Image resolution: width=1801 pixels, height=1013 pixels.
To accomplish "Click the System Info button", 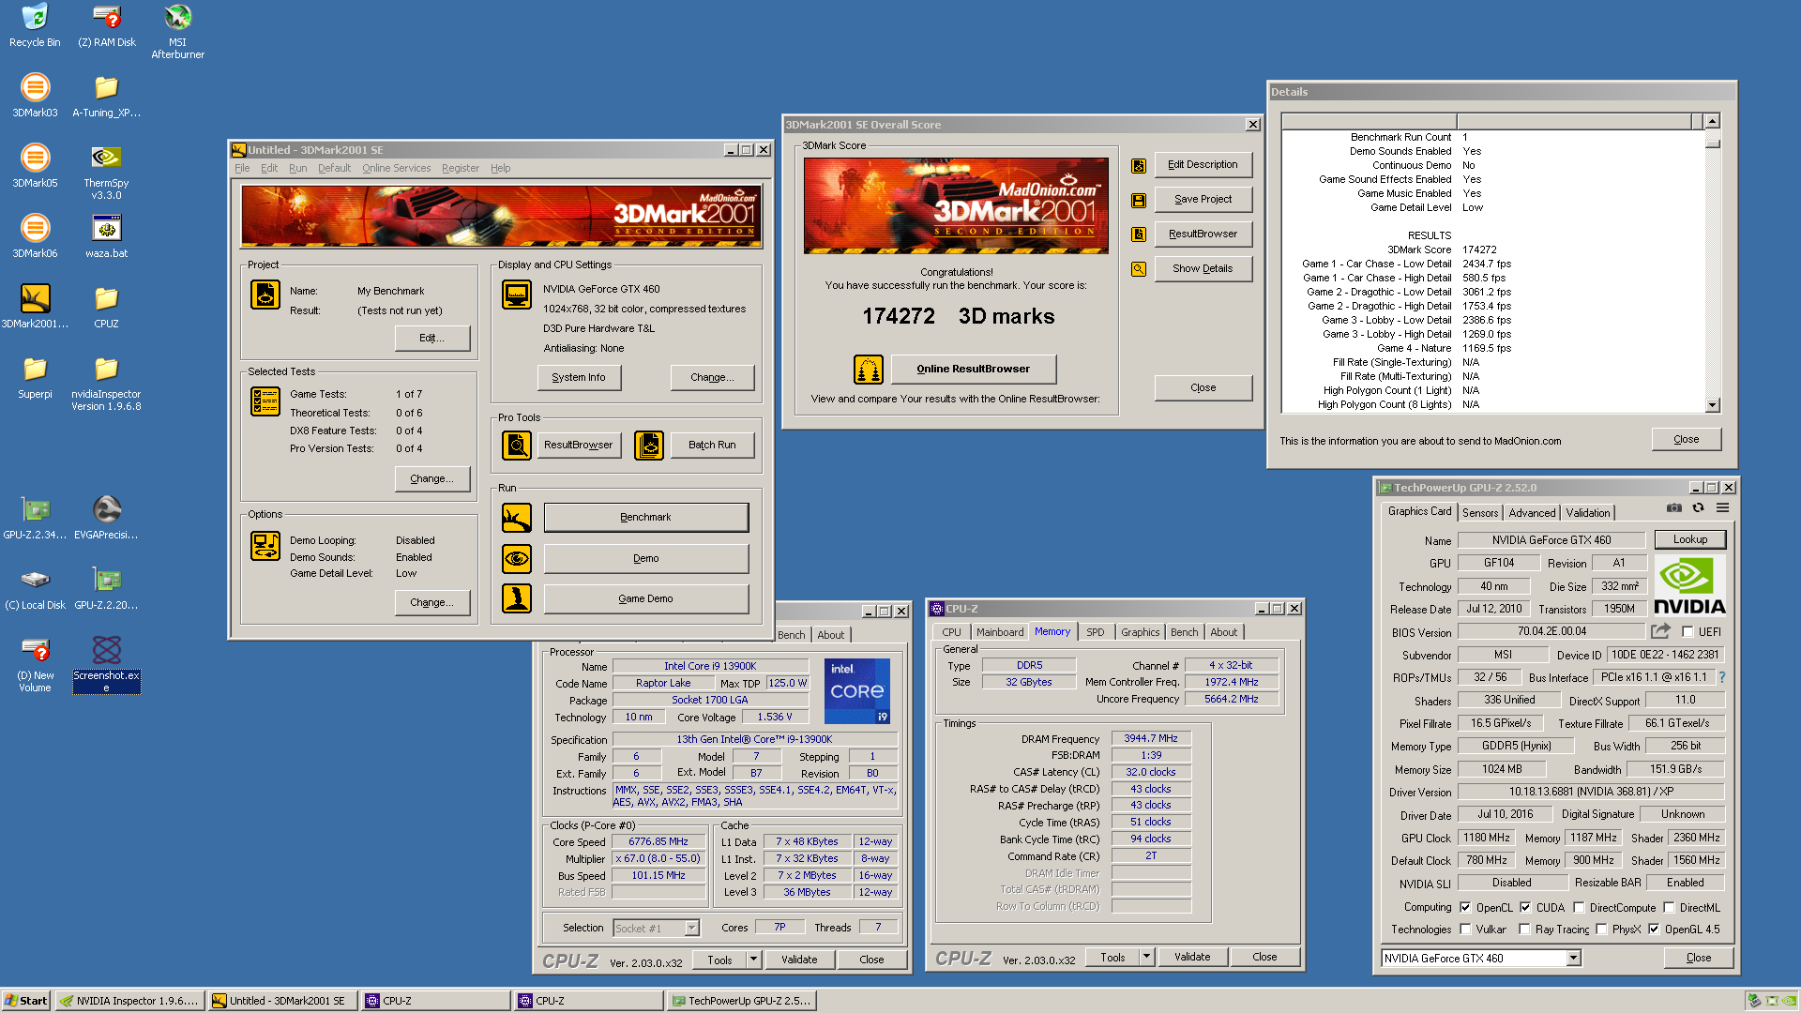I will [x=579, y=378].
